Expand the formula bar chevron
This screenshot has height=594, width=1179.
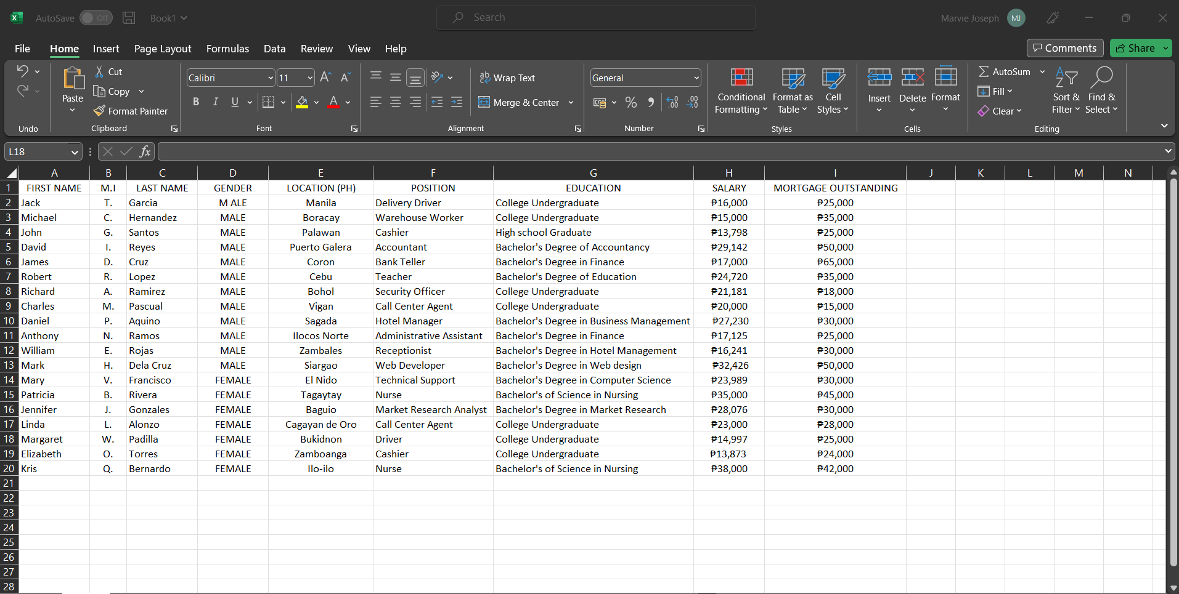coord(1168,151)
